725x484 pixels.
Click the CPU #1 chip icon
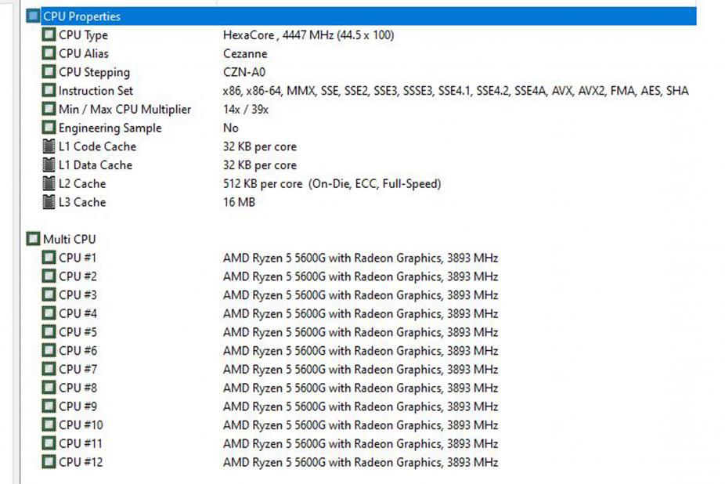point(49,258)
